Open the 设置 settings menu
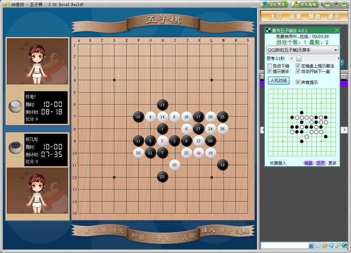351x253 pixels. coord(295,17)
